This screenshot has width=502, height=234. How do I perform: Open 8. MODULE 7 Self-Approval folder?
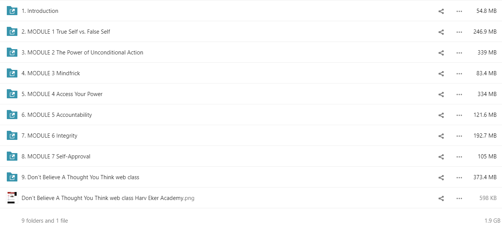(56, 157)
